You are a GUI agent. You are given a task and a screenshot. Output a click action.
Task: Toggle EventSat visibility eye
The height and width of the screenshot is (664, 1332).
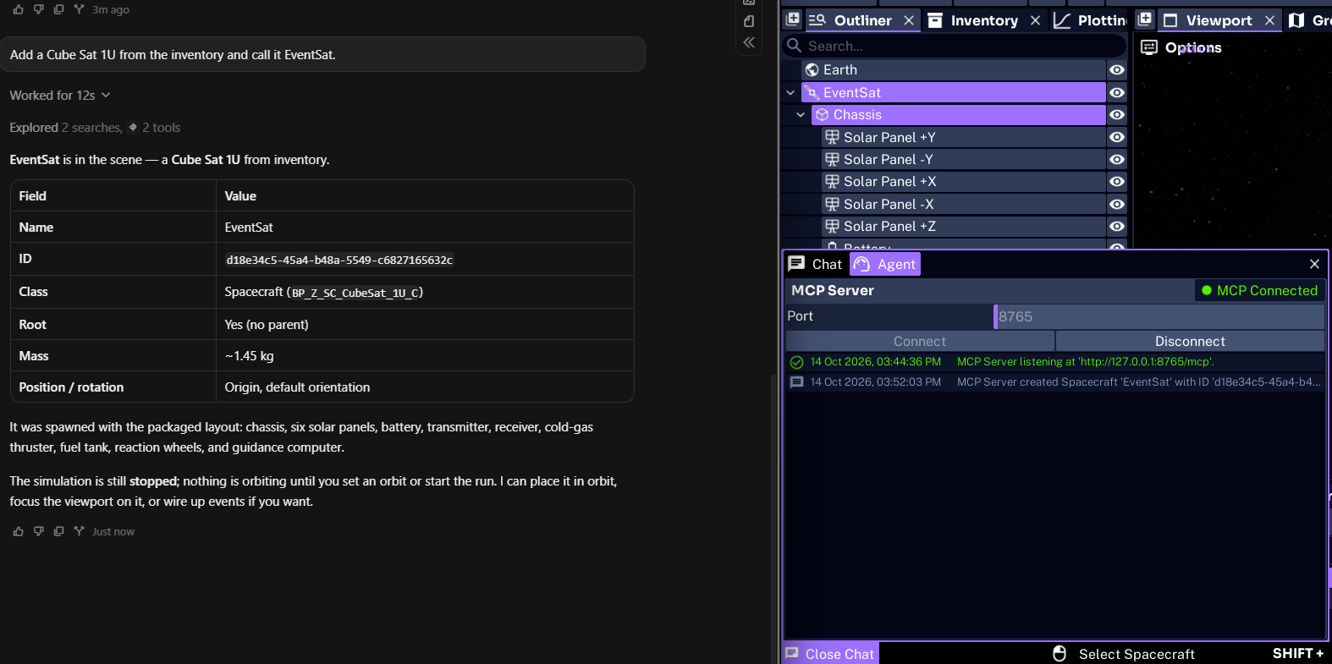(x=1117, y=93)
